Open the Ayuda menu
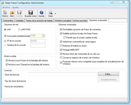 (15, 7)
